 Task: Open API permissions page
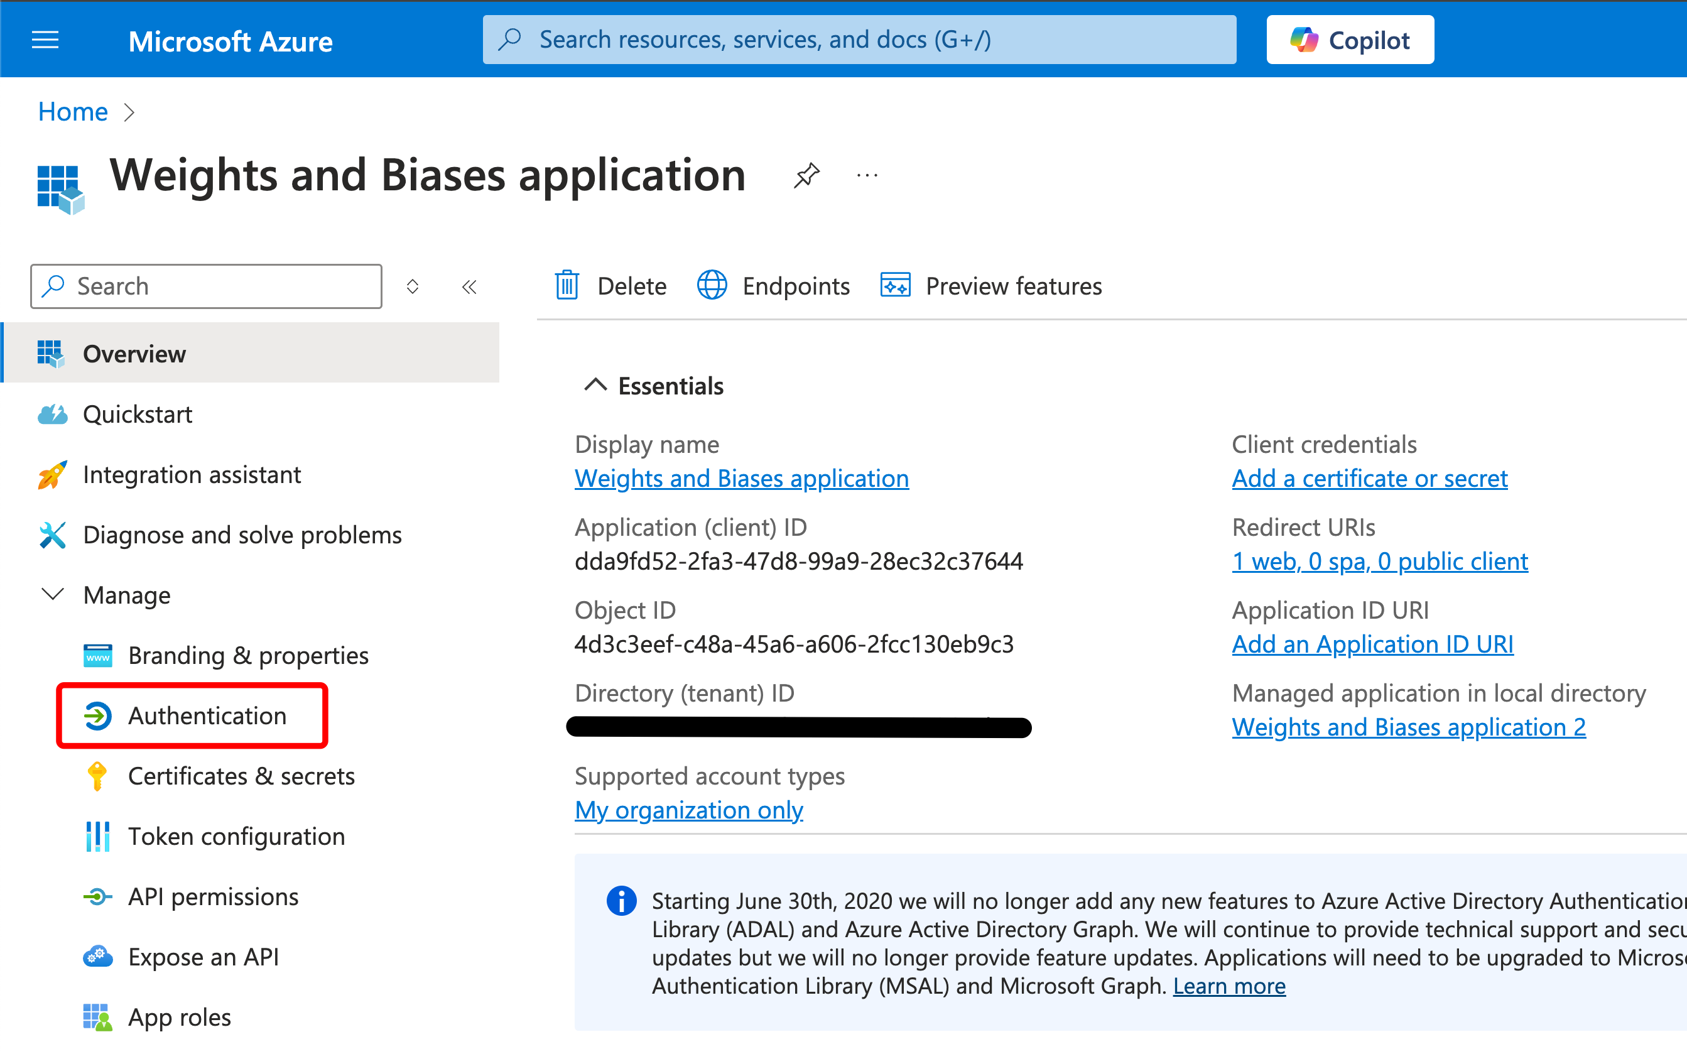pos(213,896)
